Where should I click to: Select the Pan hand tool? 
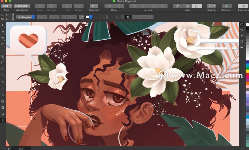(3, 44)
